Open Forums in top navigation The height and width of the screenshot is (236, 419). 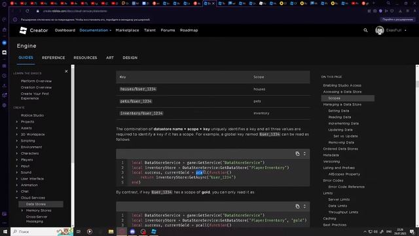pyautogui.click(x=168, y=30)
